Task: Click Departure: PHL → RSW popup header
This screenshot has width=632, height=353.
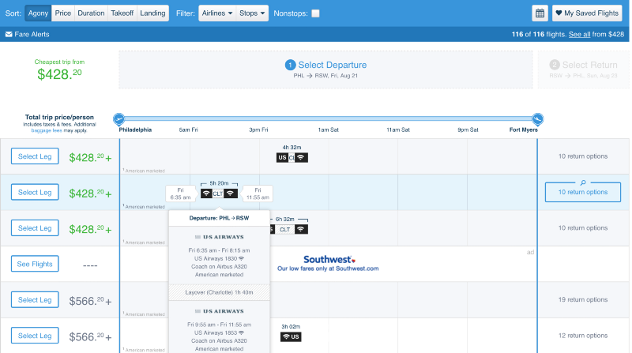Action: point(220,218)
